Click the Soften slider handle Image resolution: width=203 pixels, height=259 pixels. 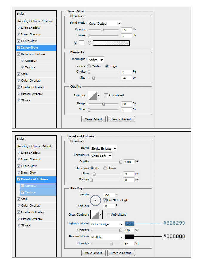coord(91,180)
